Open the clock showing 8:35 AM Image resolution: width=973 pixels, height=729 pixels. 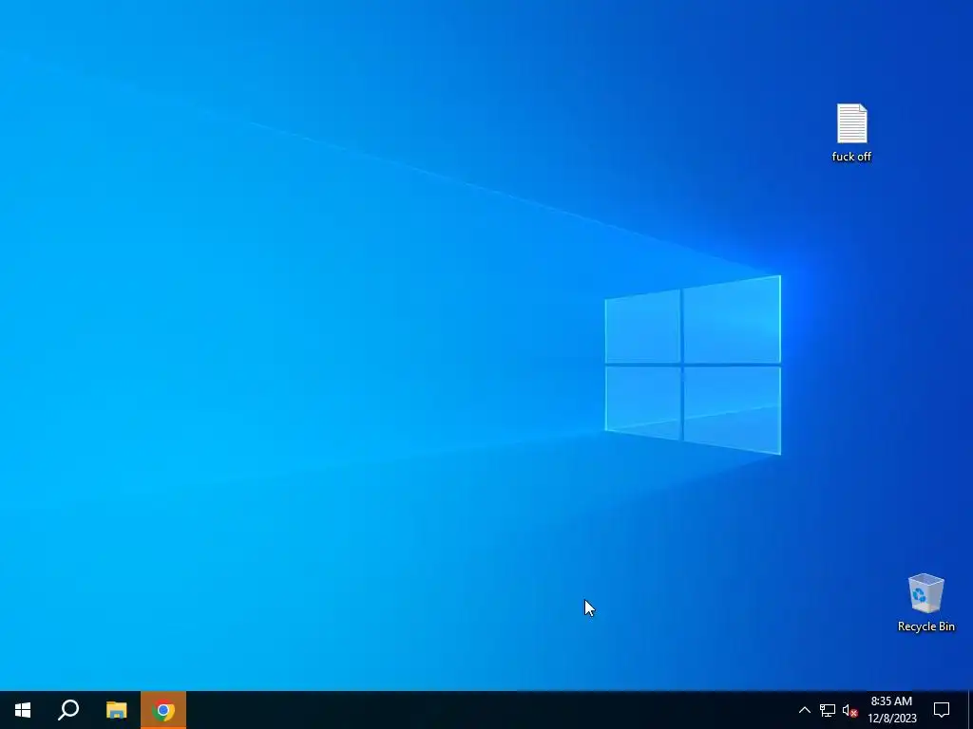pyautogui.click(x=891, y=710)
